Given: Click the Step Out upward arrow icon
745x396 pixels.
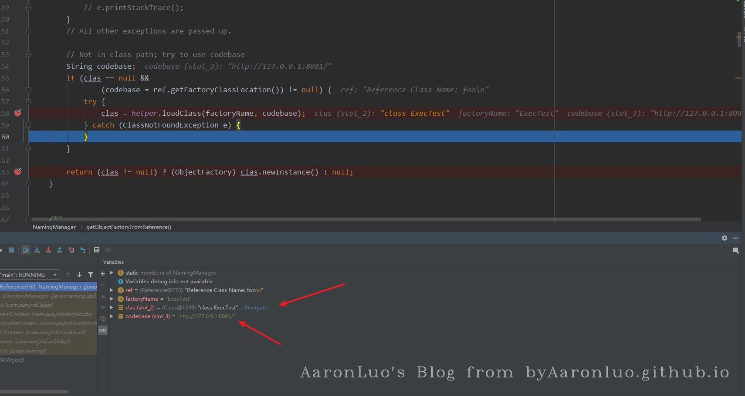Looking at the screenshot, I should click(60, 250).
